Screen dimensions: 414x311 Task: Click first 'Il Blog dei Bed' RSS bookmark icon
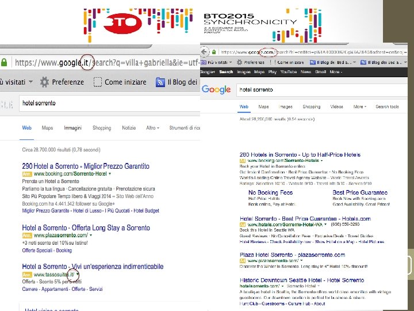(x=313, y=62)
